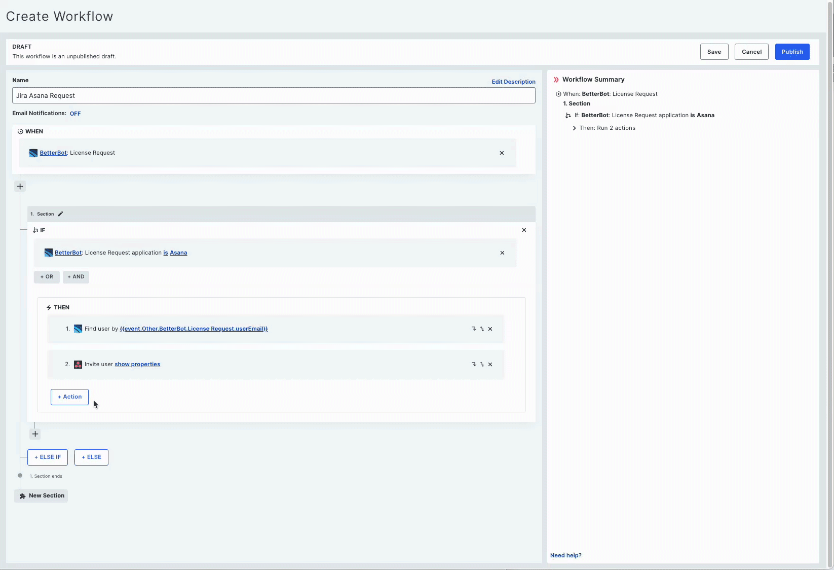Click the IF branch icon

tap(35, 230)
